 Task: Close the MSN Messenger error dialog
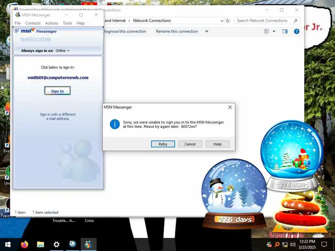(x=230, y=107)
